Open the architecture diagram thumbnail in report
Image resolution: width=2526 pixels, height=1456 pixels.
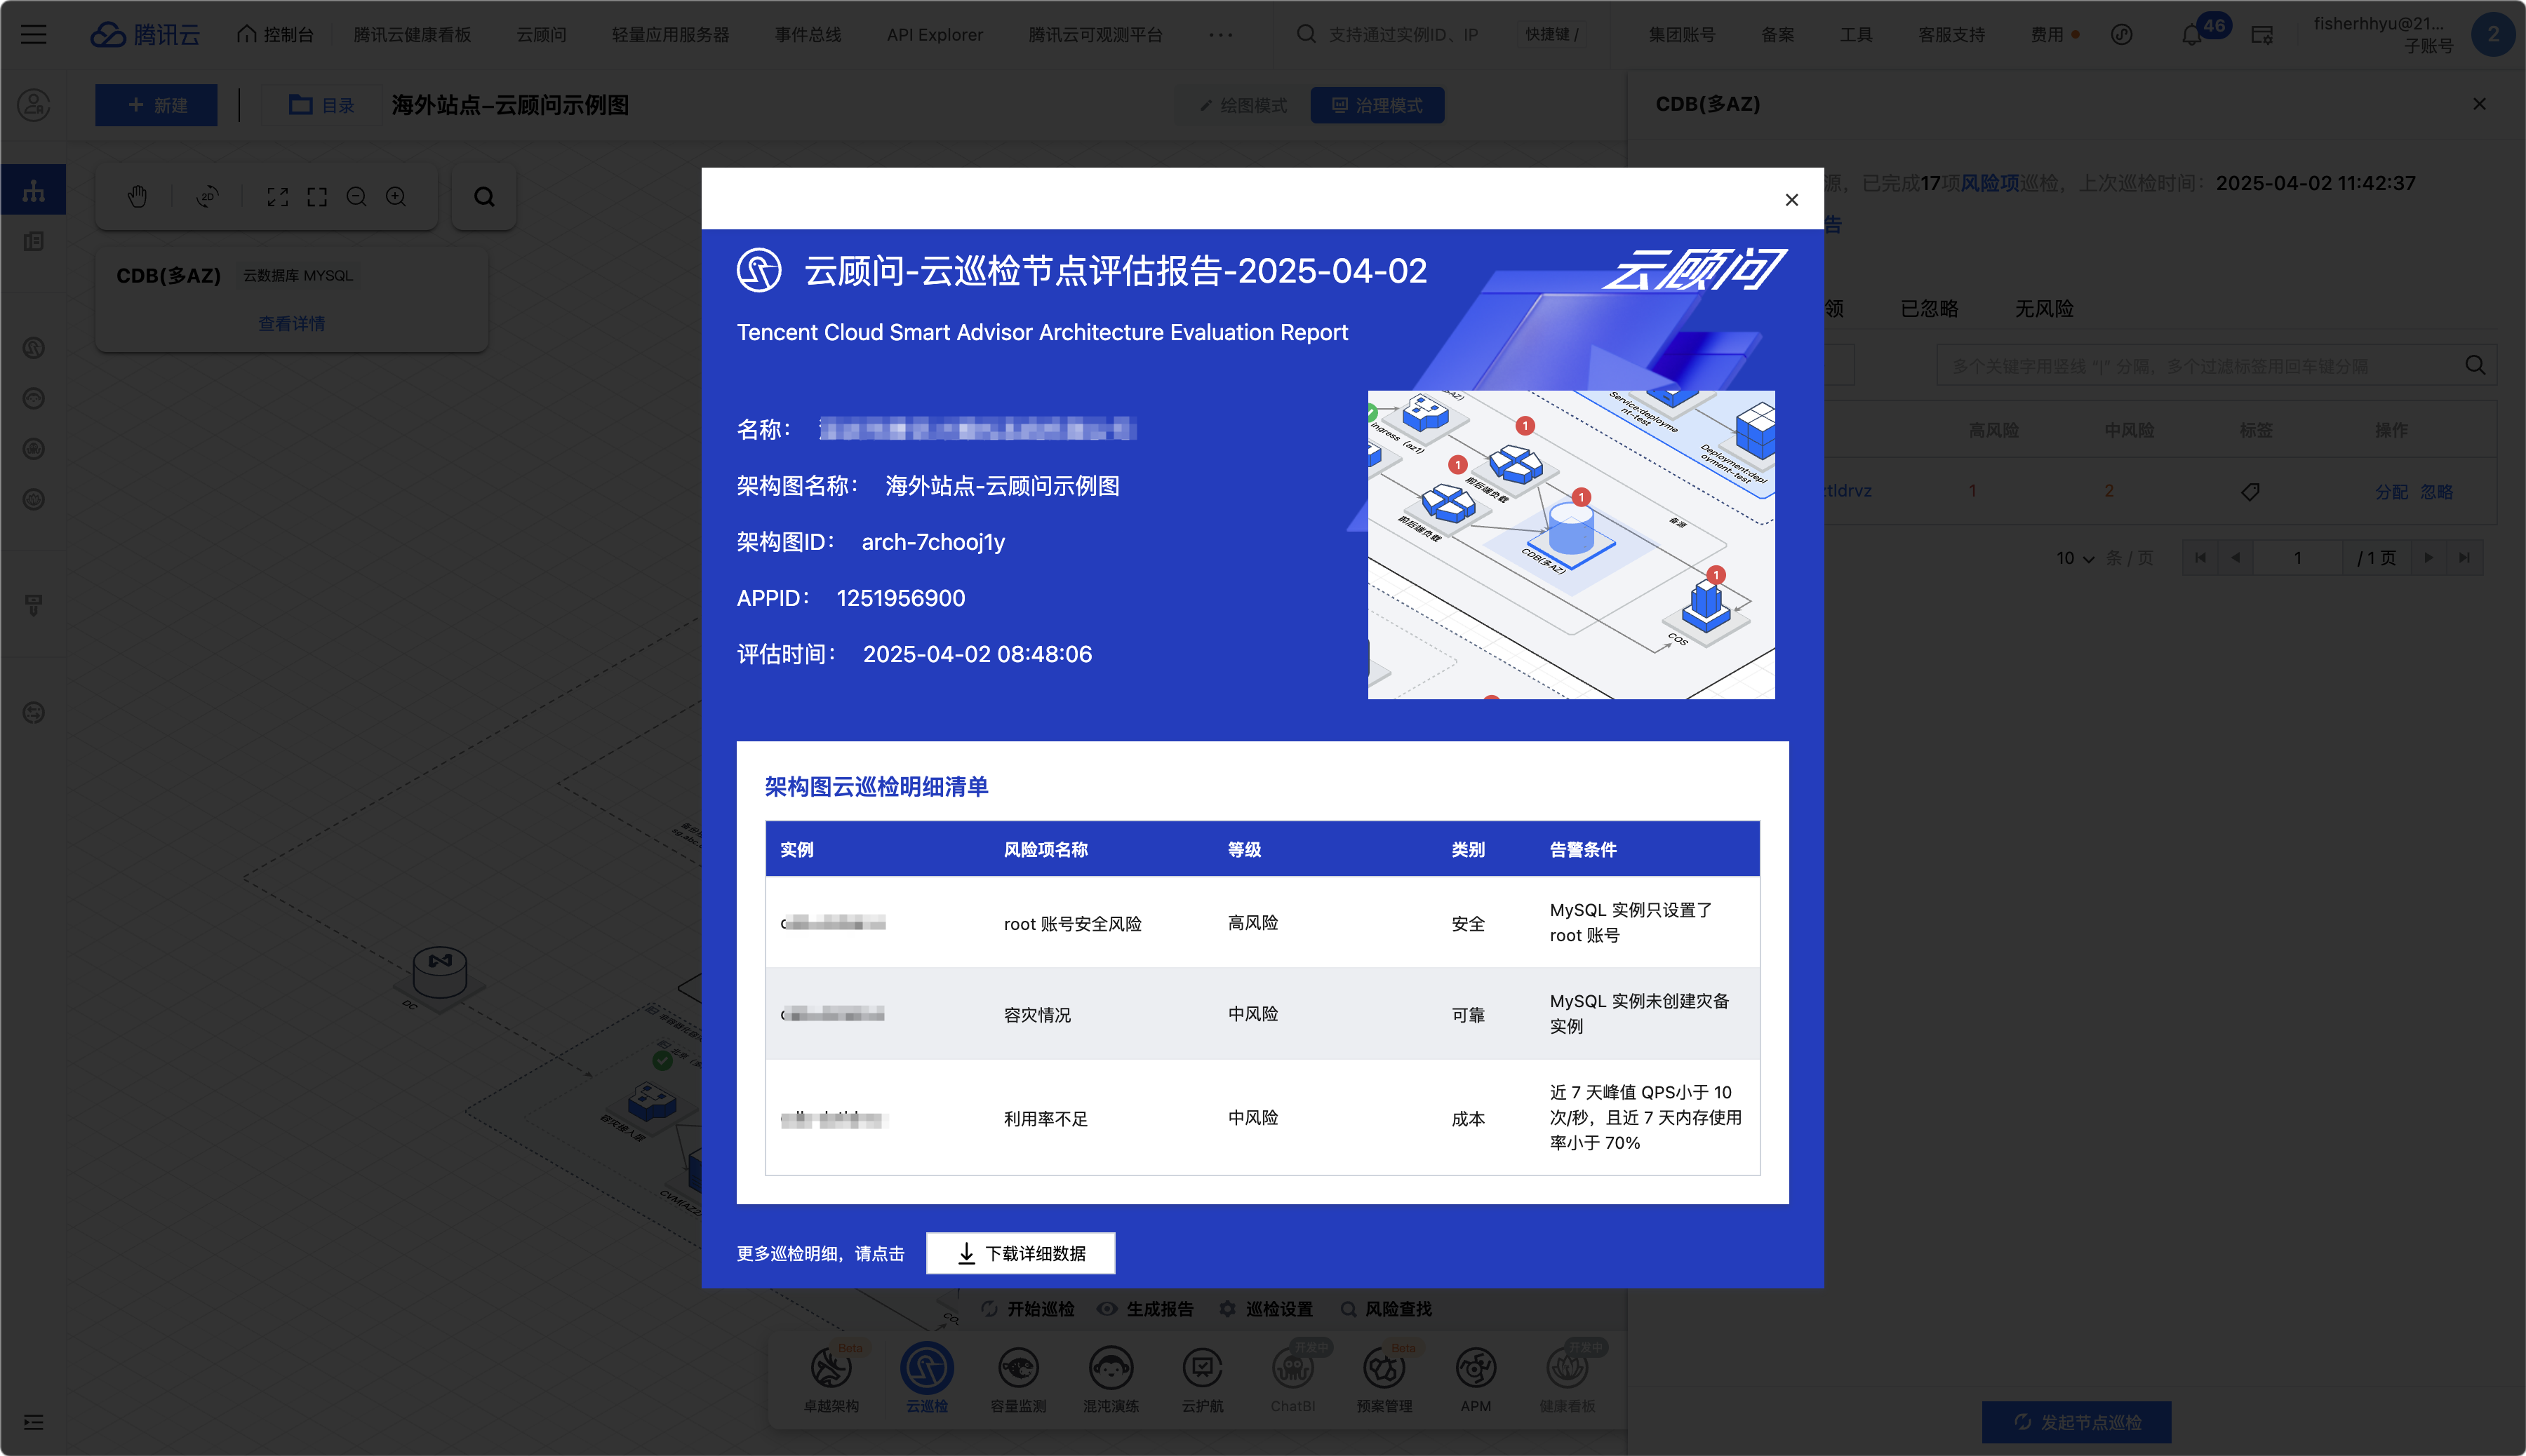tap(1570, 544)
